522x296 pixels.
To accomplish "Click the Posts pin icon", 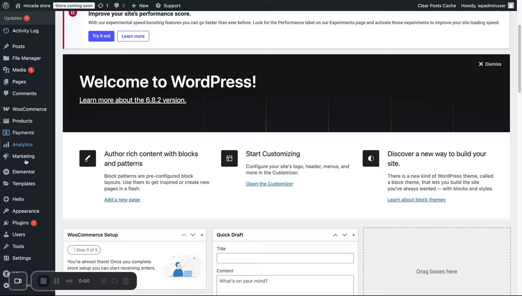I will click(x=6, y=46).
